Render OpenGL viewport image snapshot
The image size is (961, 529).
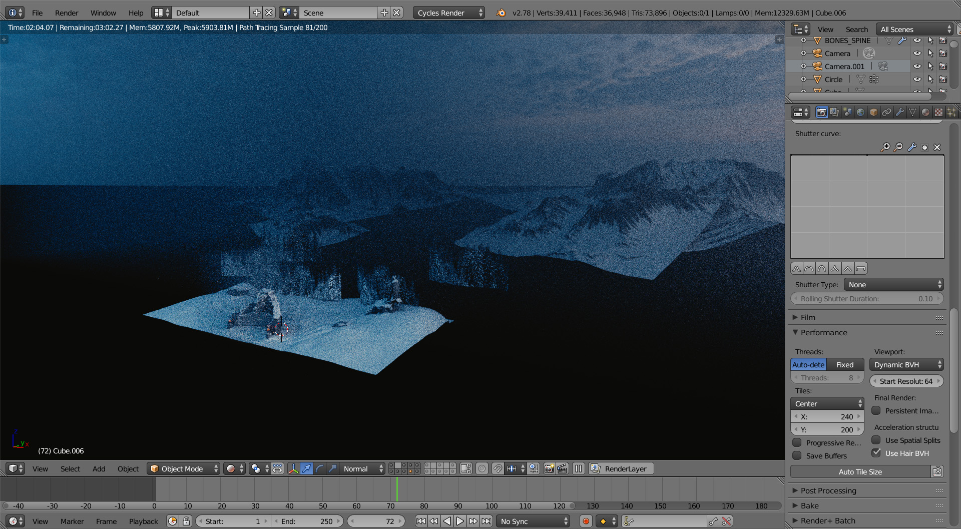click(549, 468)
